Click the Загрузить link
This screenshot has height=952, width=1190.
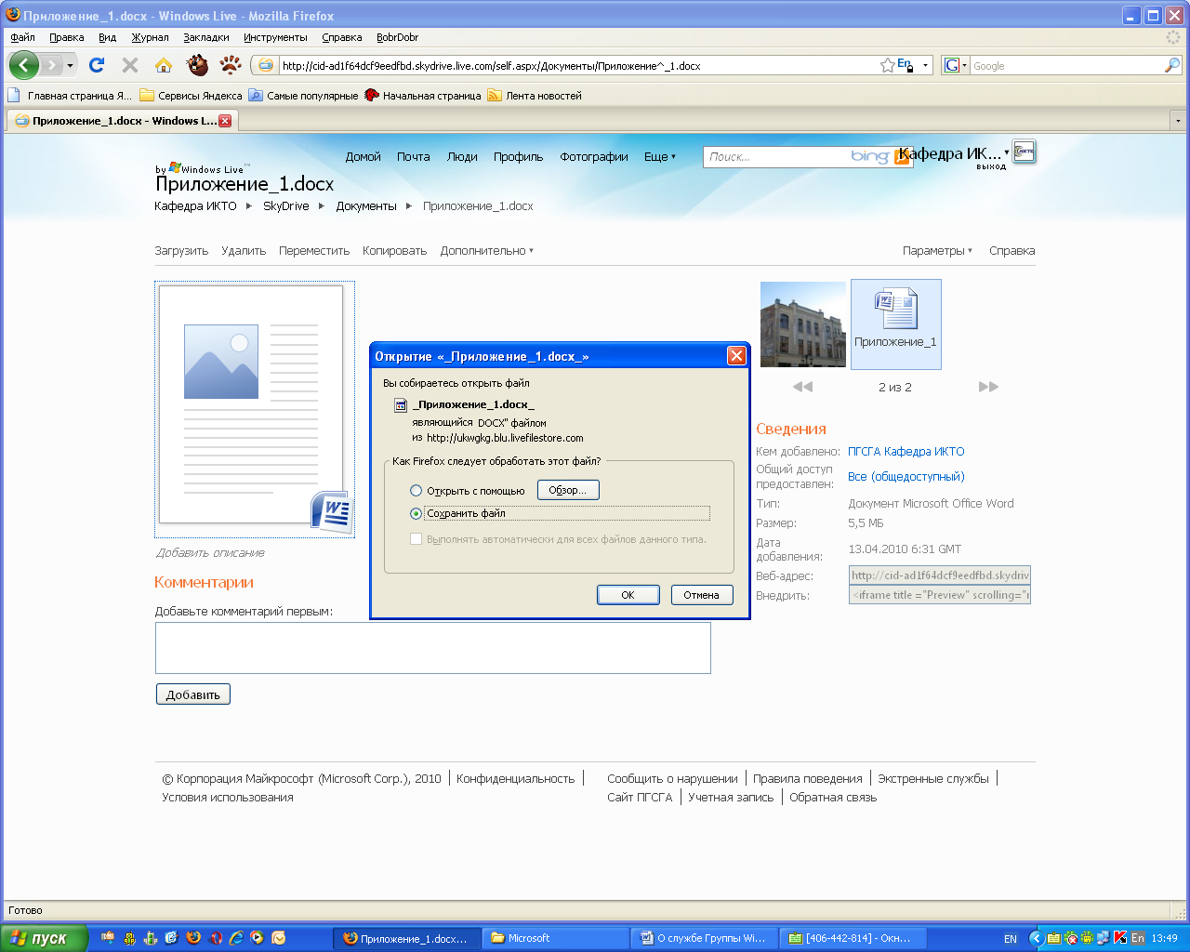(x=181, y=251)
